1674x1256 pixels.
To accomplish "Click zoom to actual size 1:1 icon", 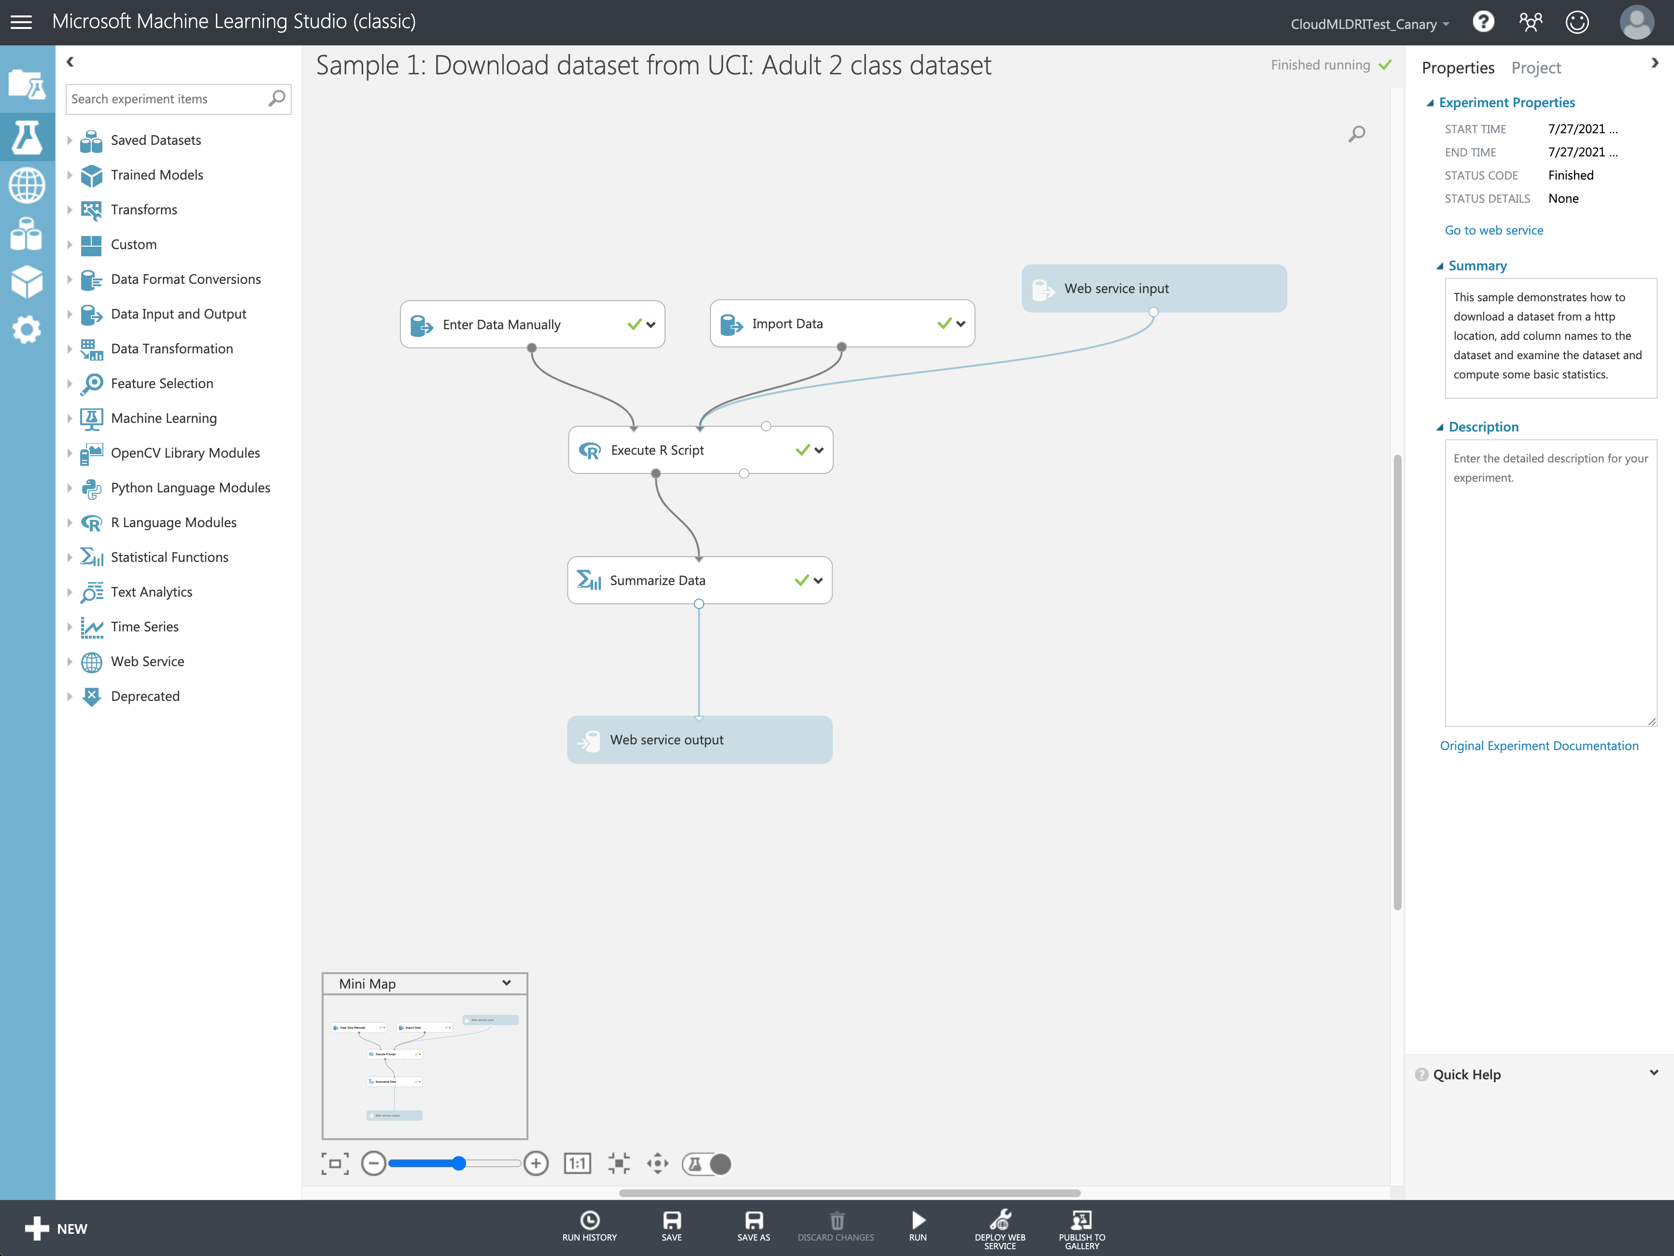I will click(577, 1163).
